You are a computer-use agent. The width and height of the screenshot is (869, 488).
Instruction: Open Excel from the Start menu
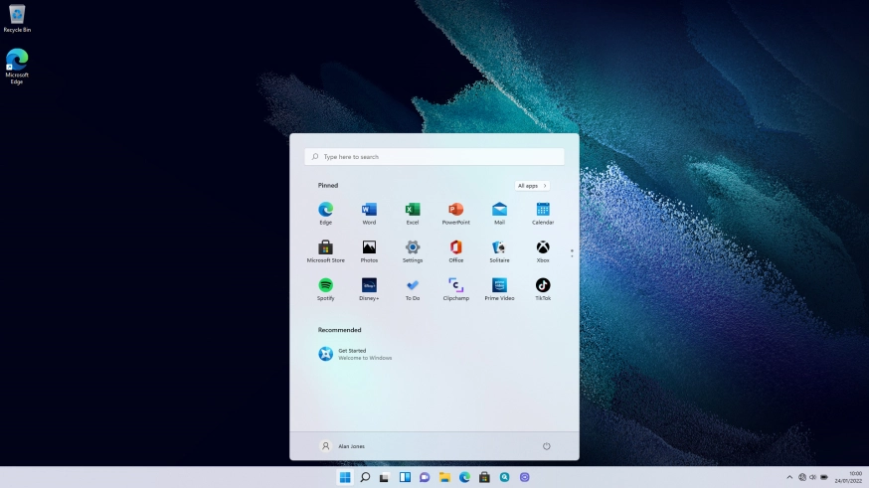tap(413, 210)
